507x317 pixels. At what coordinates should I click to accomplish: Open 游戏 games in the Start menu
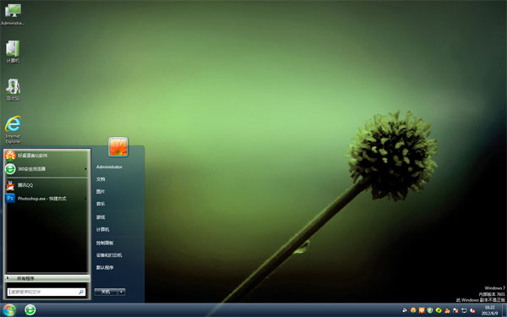coord(101,217)
